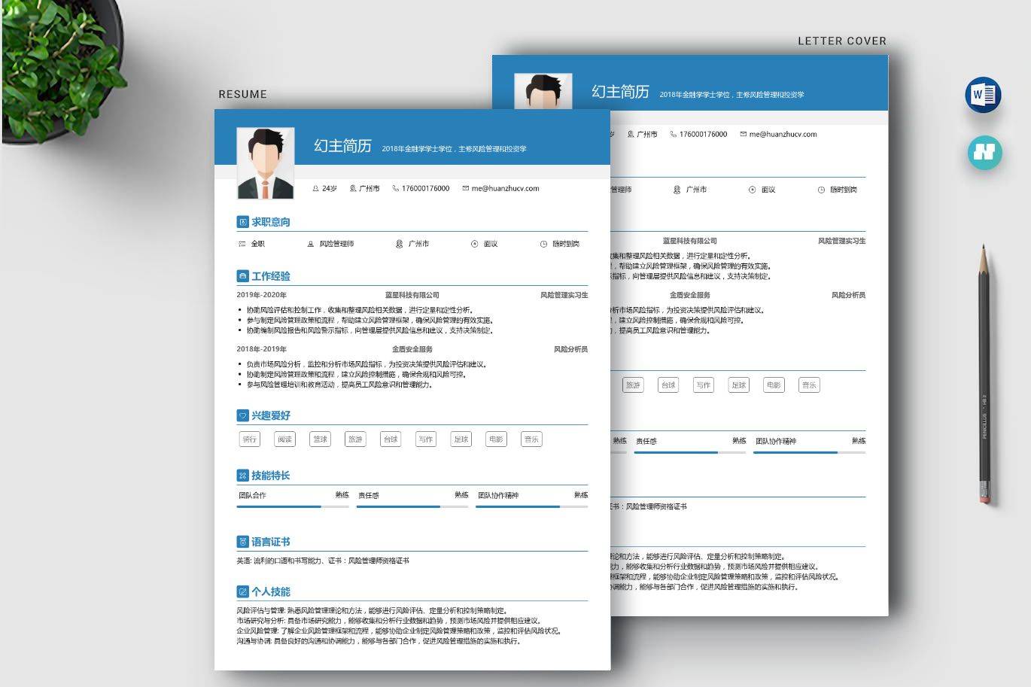Click the person icon beside 风险管理师 on front resume

click(311, 244)
